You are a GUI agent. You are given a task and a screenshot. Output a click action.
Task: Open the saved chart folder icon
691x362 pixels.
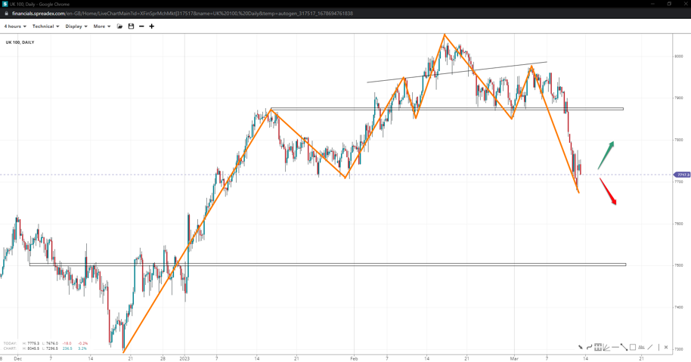[x=119, y=26]
